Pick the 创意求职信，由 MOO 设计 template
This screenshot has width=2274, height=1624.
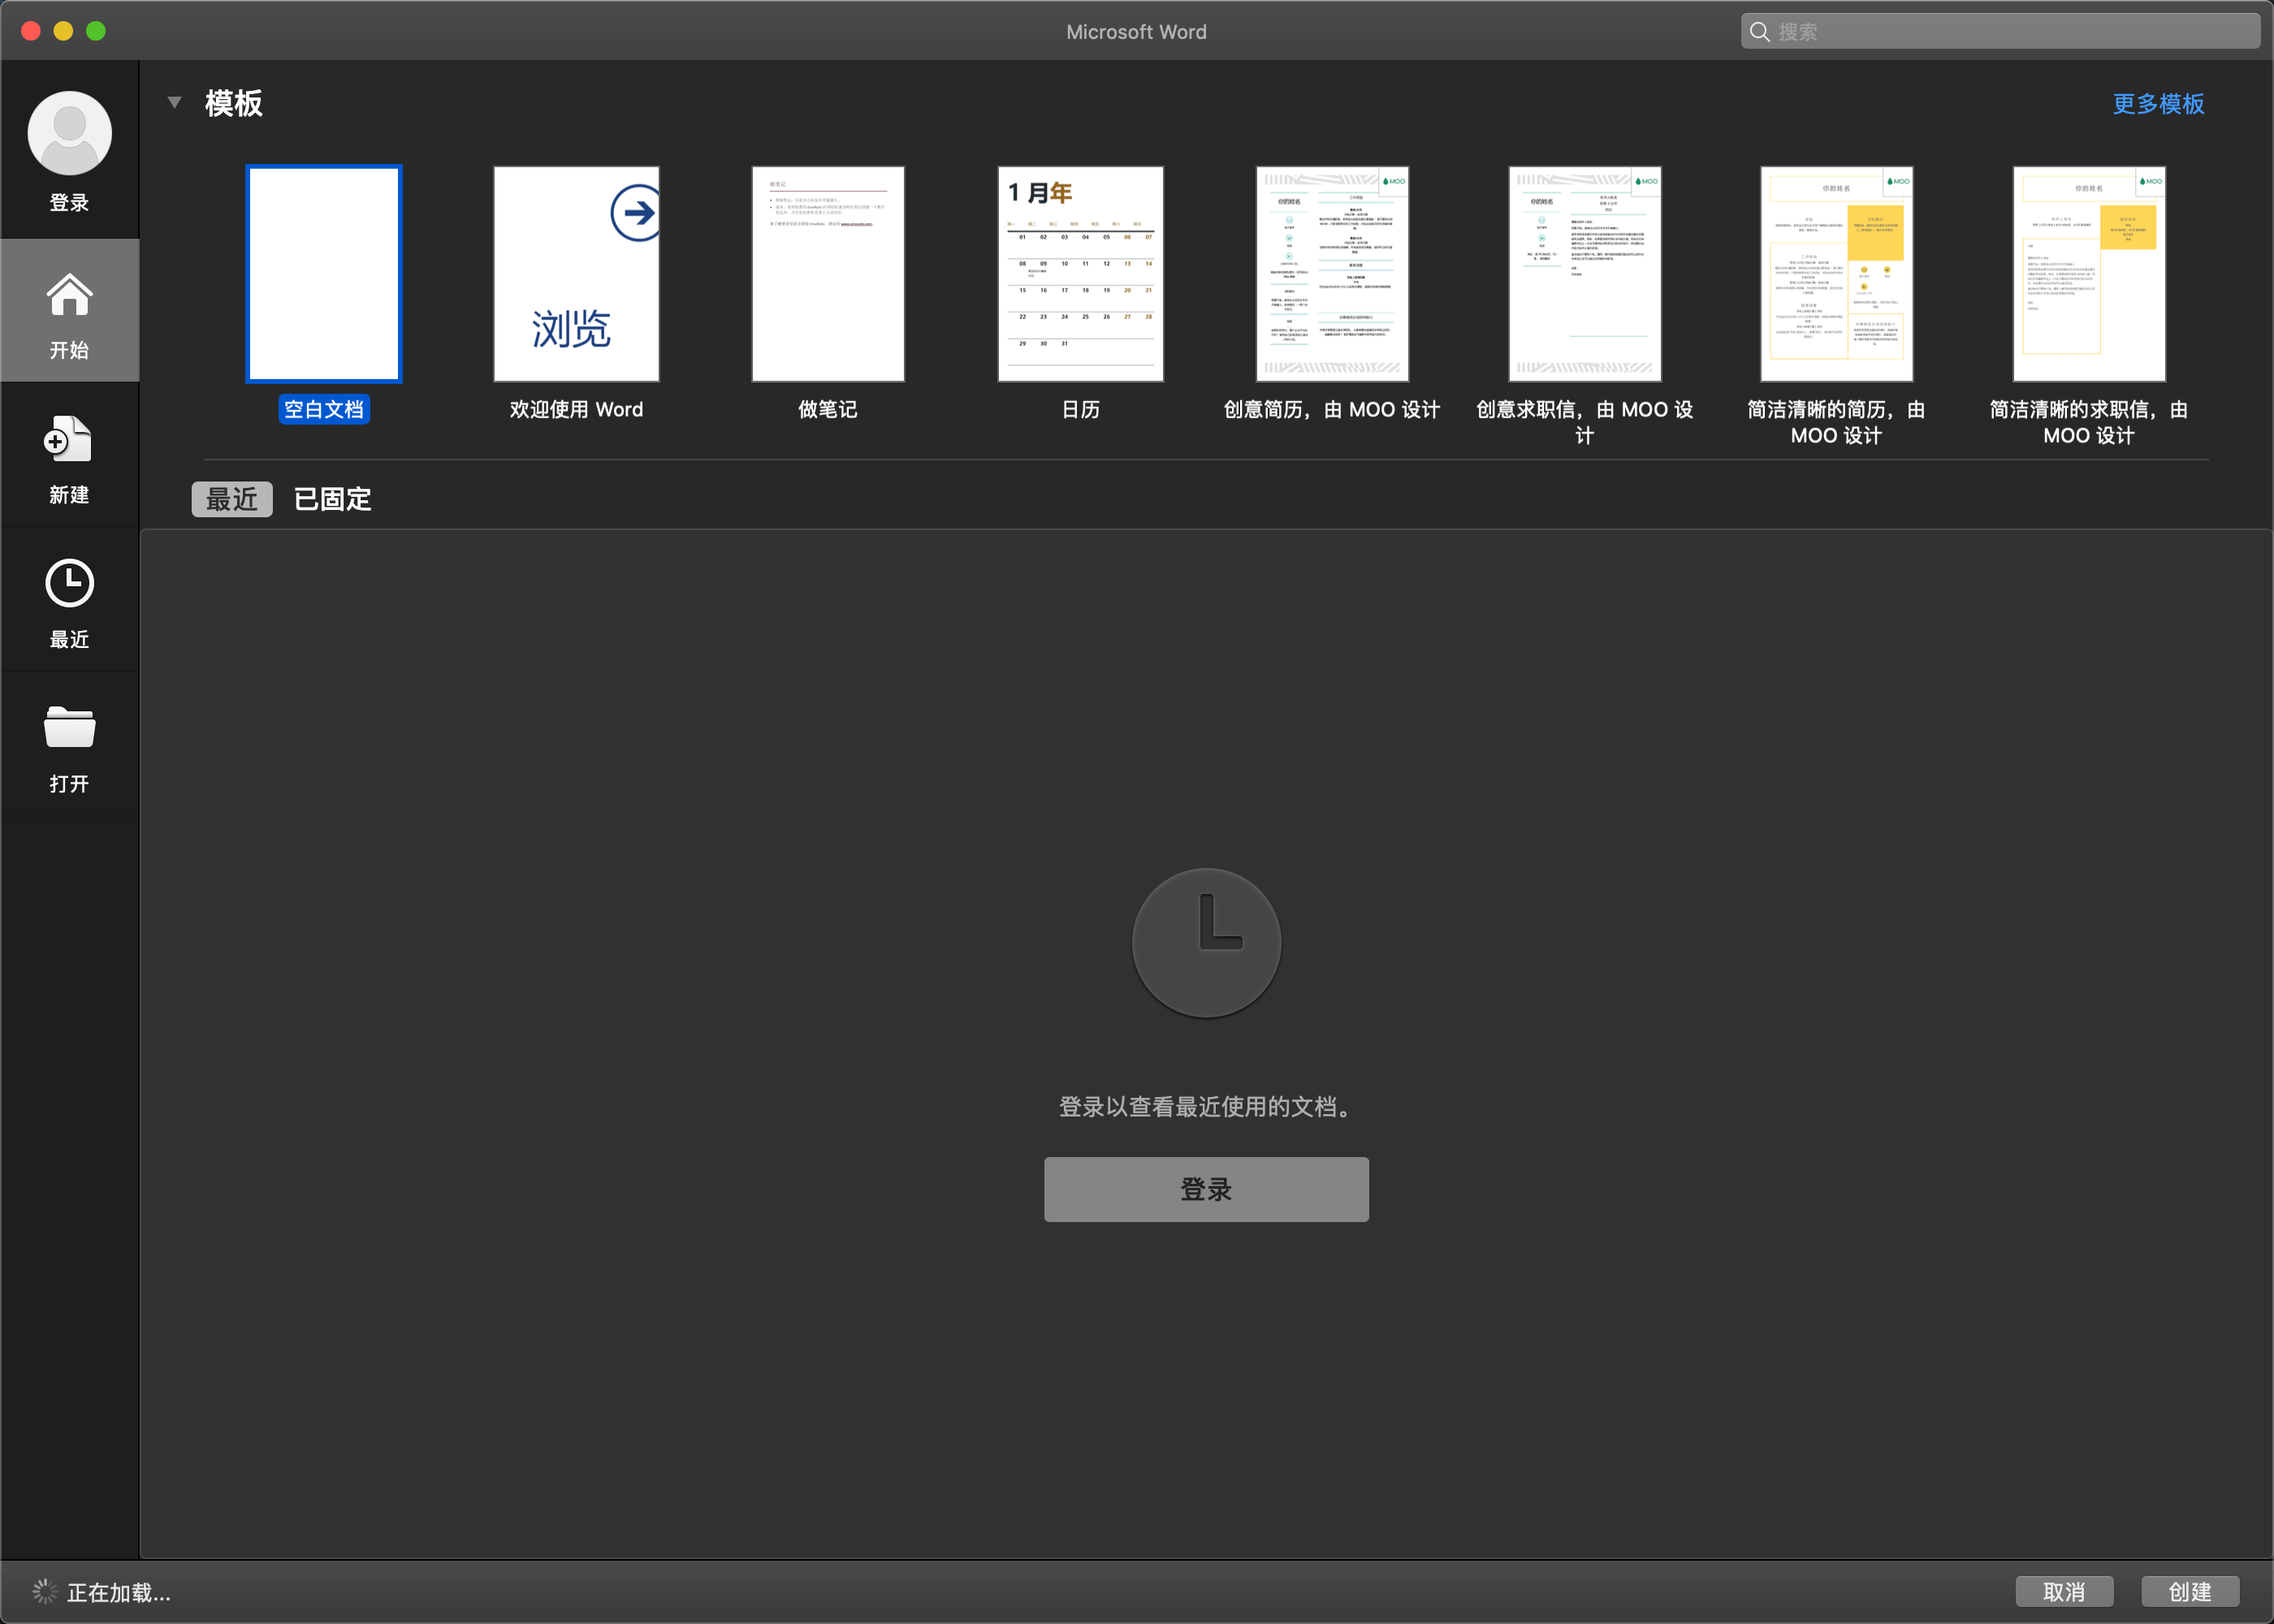(1584, 274)
